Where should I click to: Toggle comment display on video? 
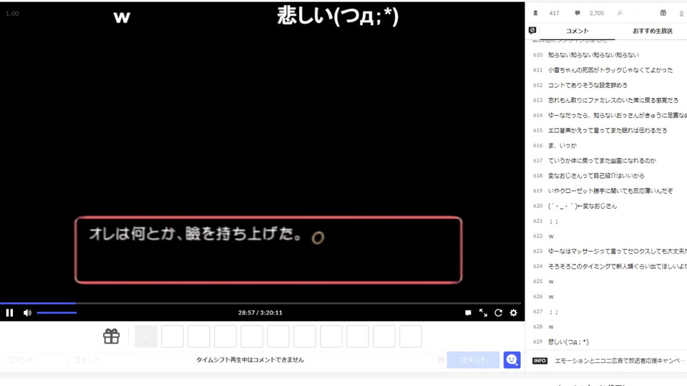(468, 312)
